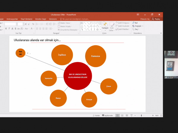Open font name combo box
Viewport: 178px width, 133px height.
point(11,24)
